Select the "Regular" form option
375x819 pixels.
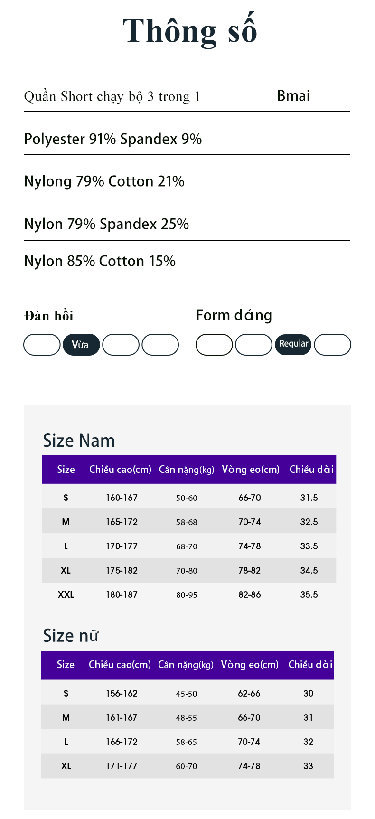293,344
